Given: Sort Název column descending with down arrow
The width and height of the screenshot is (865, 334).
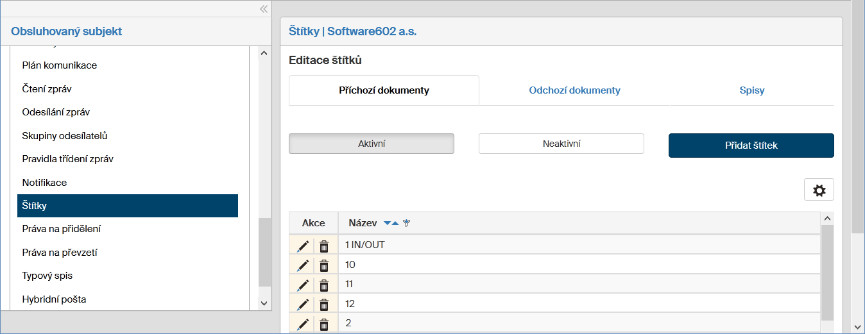Looking at the screenshot, I should pyautogui.click(x=387, y=224).
